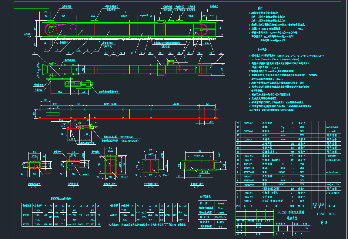
Task: Click the >1175 dimension text
Action: point(190,16)
